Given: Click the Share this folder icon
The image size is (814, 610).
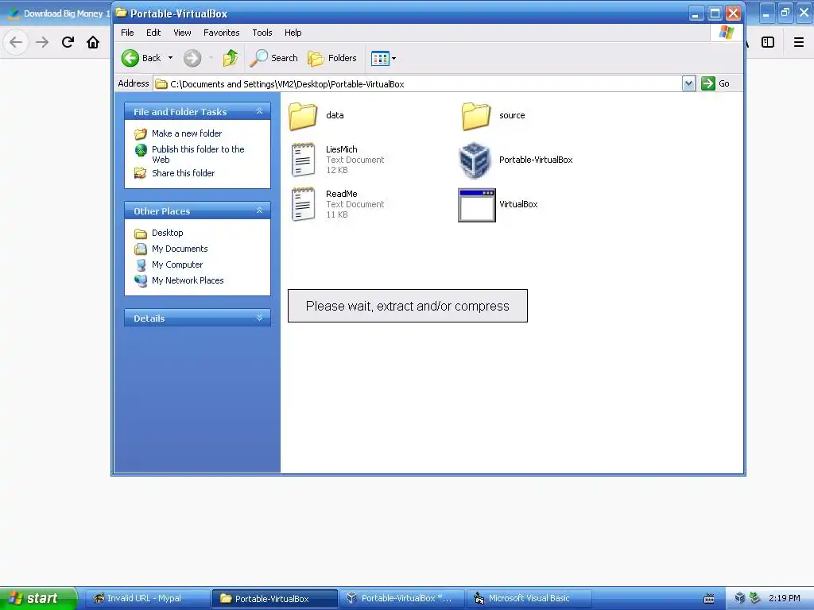Looking at the screenshot, I should pyautogui.click(x=140, y=173).
